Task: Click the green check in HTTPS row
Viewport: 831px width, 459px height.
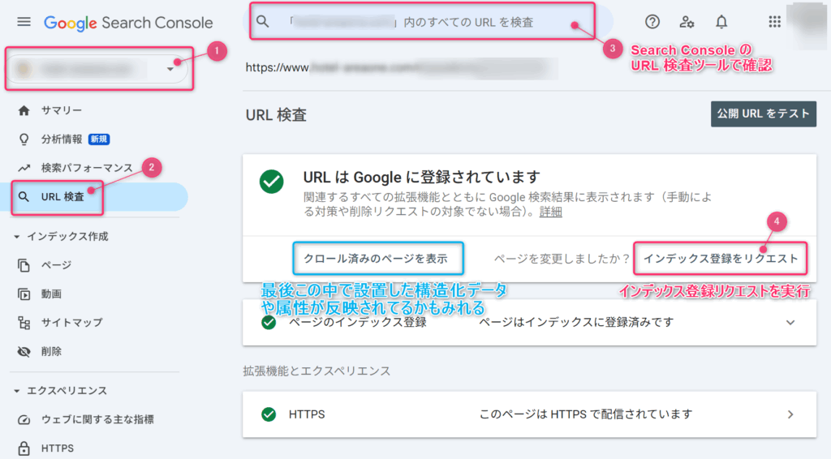Action: [269, 414]
